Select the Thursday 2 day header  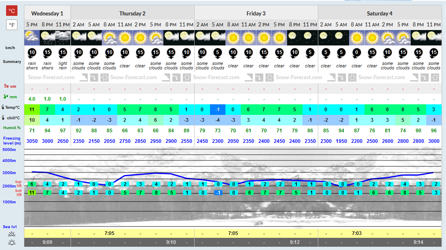pos(132,13)
